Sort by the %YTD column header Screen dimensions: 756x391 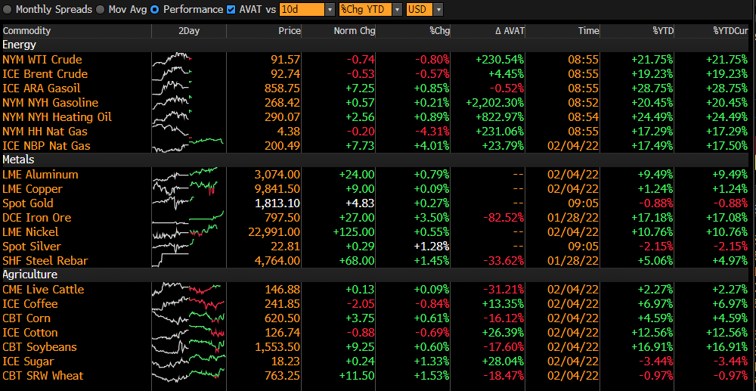click(663, 31)
